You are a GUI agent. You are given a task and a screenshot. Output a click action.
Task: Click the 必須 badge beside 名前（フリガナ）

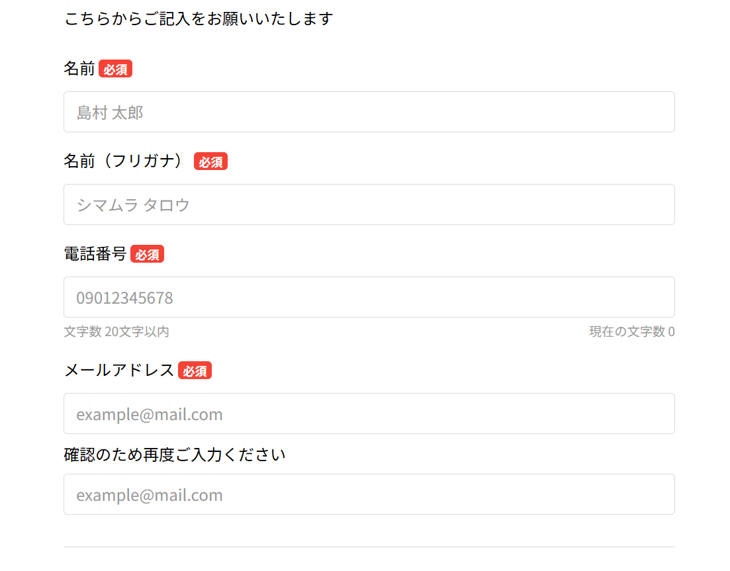tap(210, 161)
